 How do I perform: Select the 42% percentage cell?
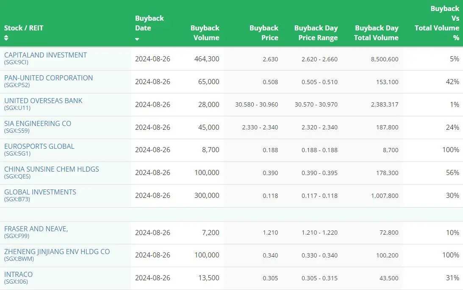click(x=452, y=82)
